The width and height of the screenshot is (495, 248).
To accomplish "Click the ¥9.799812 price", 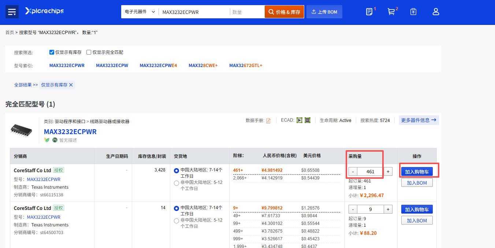I will 272,208.
